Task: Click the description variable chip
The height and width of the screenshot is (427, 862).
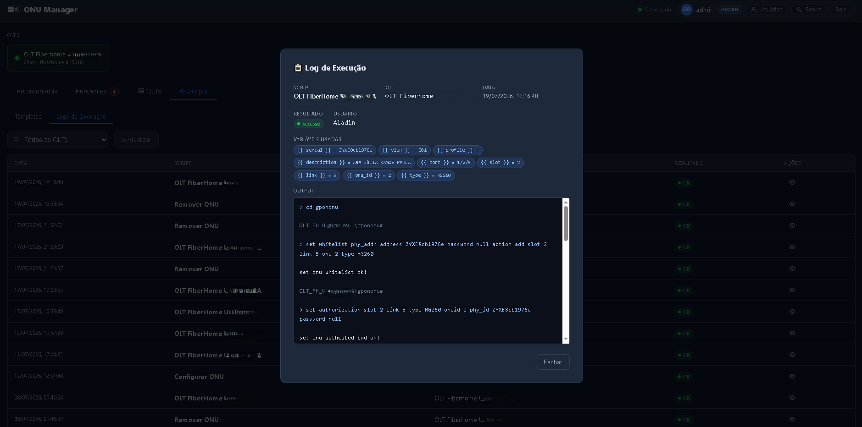Action: pos(354,163)
